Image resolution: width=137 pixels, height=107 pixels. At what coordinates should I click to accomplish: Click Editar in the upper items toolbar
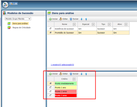click(x=64, y=19)
